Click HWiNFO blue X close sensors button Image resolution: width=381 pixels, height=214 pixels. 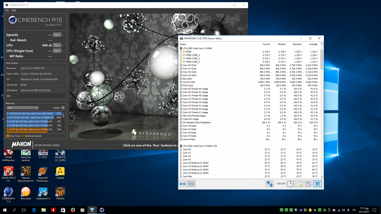(x=317, y=184)
